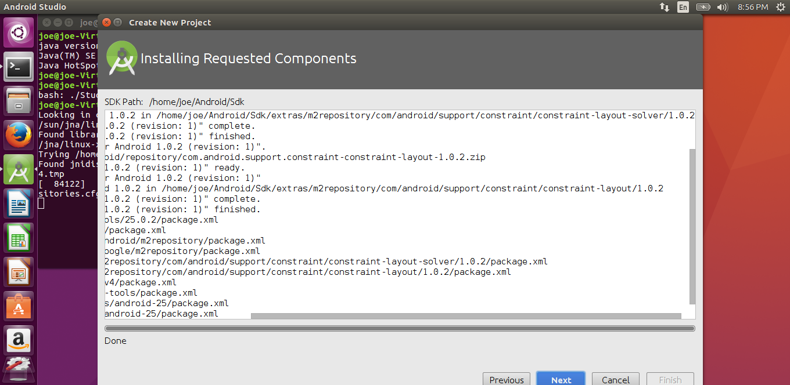The height and width of the screenshot is (385, 790).
Task: Select Android Studio dock icon
Action: pyautogui.click(x=19, y=170)
